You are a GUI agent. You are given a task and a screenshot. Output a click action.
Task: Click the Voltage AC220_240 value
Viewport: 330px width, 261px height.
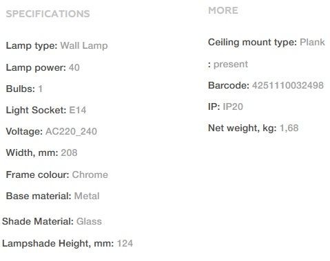(71, 132)
